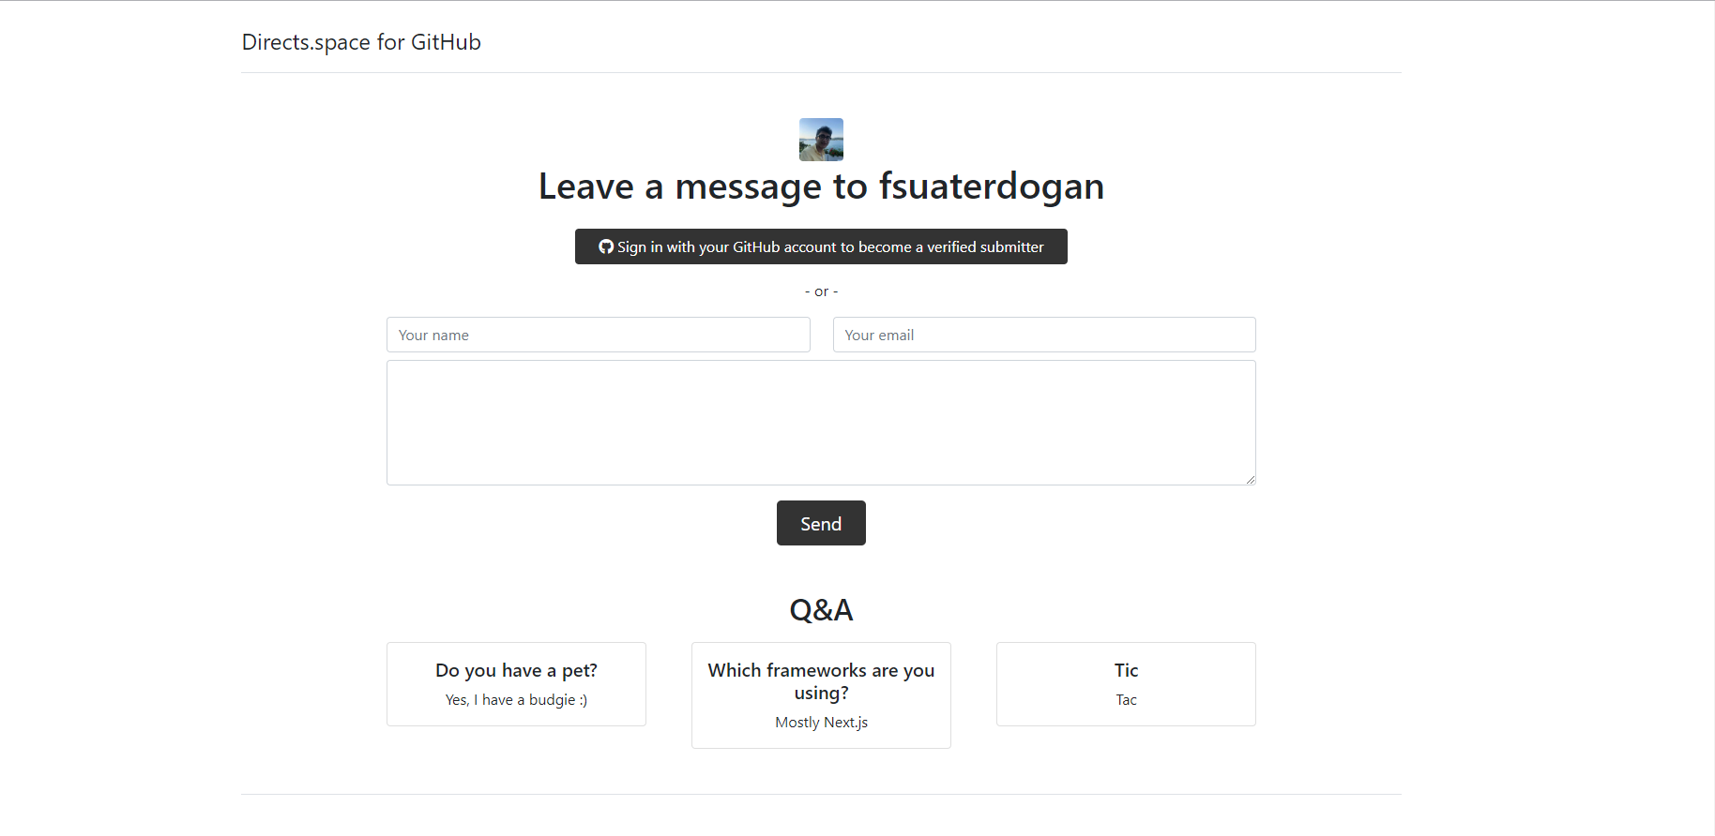Click the GitHub logo icon in sign-in button
1715x836 pixels.
tap(606, 246)
